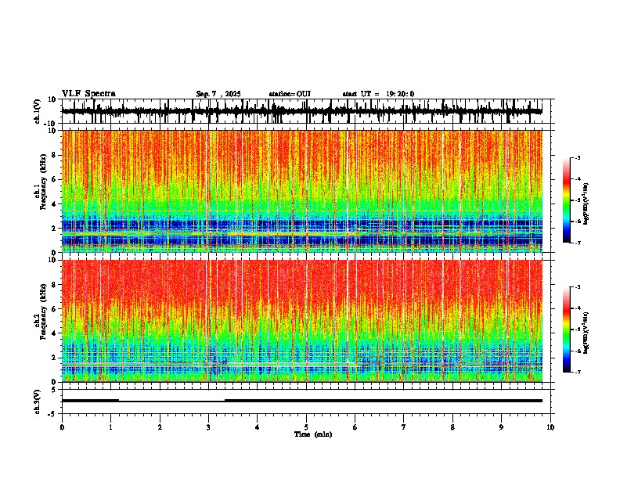Viewport: 620px width, 479px height.
Task: Click the "4" kHz tick of ch.2 spectrogram
Action: (55, 333)
